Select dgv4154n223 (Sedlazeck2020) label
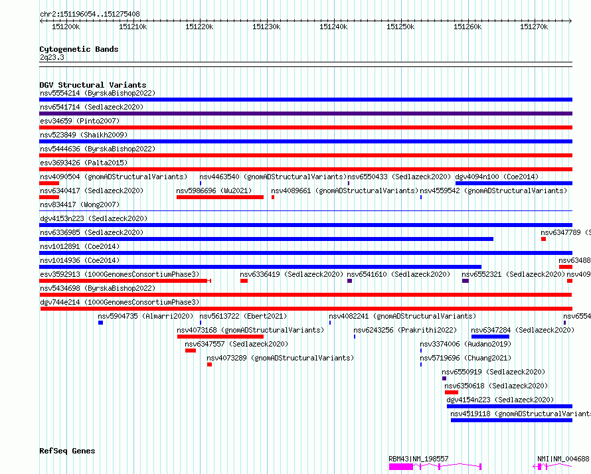 (x=500, y=400)
